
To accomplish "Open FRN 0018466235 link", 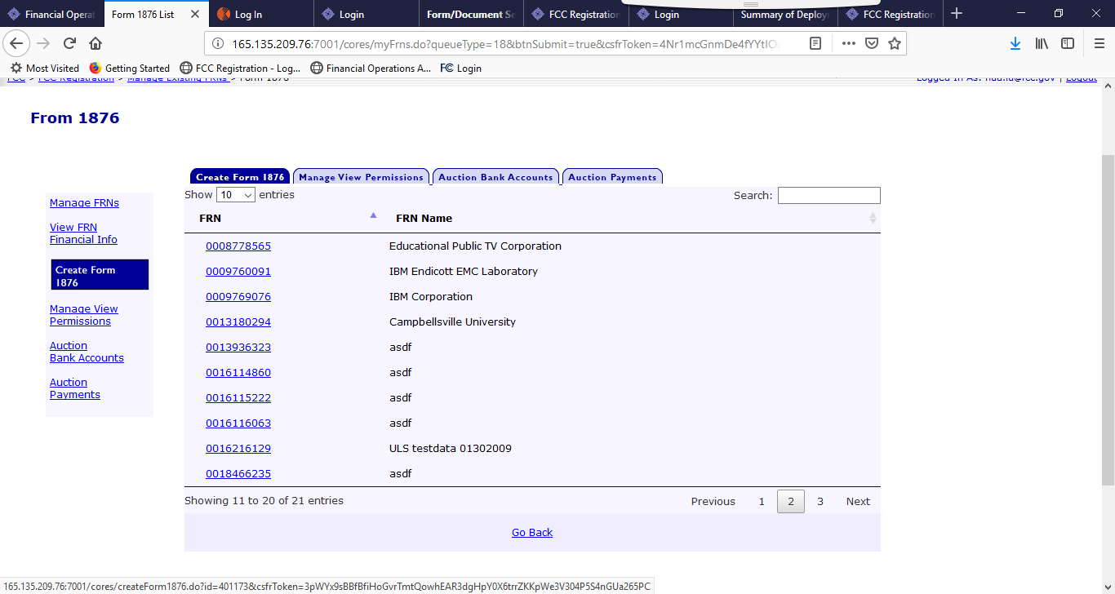I will (x=238, y=474).
